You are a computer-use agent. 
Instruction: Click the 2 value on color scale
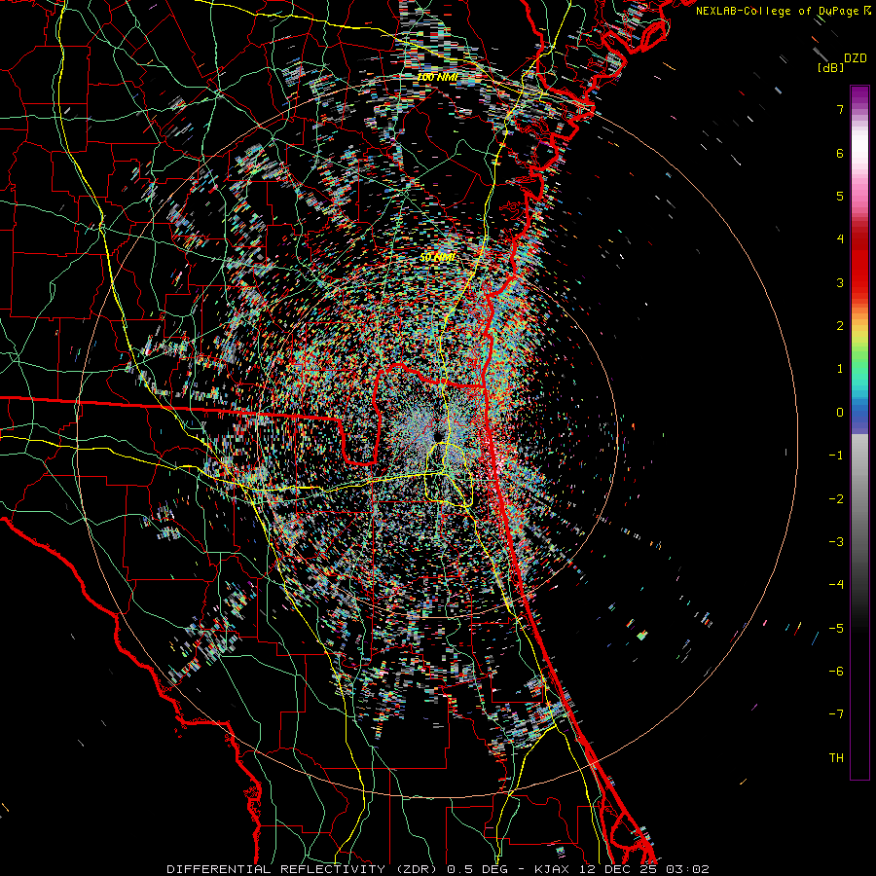840,326
